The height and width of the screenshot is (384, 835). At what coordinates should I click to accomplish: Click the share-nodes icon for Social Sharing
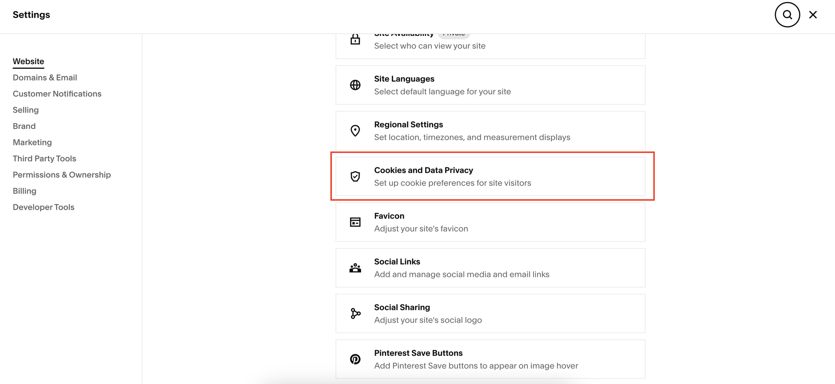coord(355,313)
